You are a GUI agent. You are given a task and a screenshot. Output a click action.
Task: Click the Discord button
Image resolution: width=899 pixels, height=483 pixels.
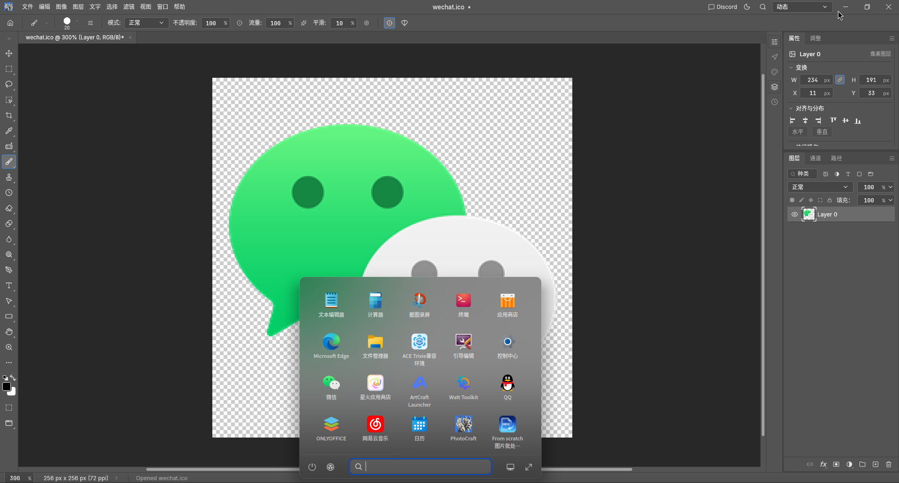[723, 7]
